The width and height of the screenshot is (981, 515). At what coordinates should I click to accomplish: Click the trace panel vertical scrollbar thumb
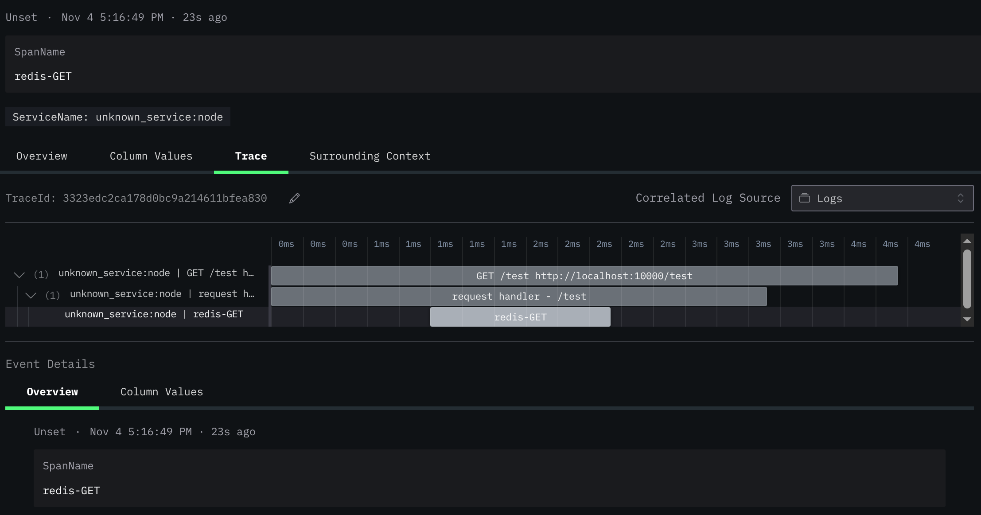(967, 278)
